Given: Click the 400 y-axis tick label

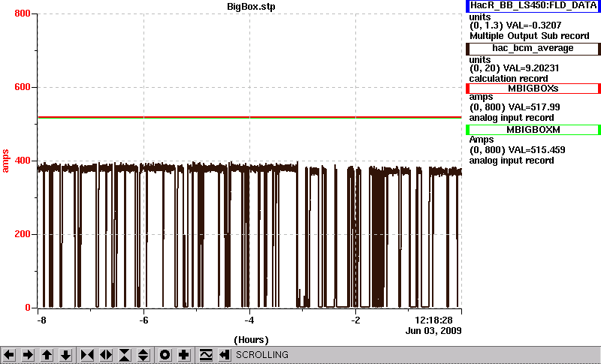Looking at the screenshot, I should coord(23,161).
